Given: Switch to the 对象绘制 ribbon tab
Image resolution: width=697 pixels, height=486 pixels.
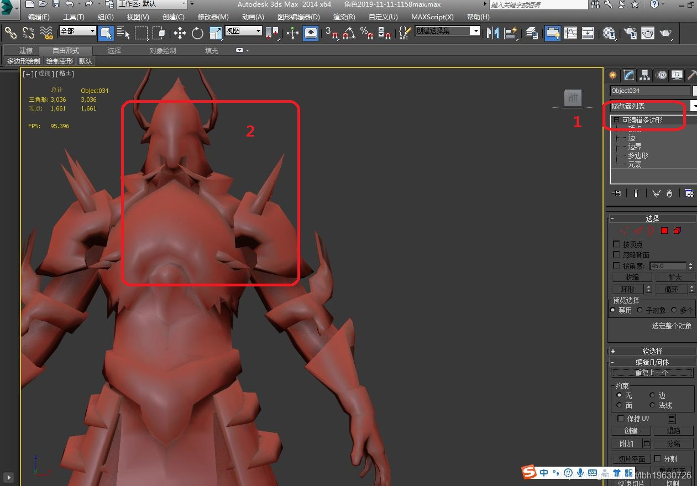Looking at the screenshot, I should coord(163,51).
